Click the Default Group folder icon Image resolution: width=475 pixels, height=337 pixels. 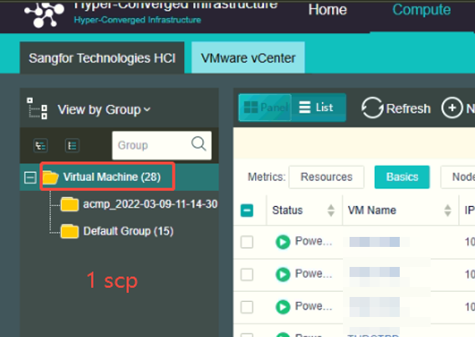tap(69, 231)
